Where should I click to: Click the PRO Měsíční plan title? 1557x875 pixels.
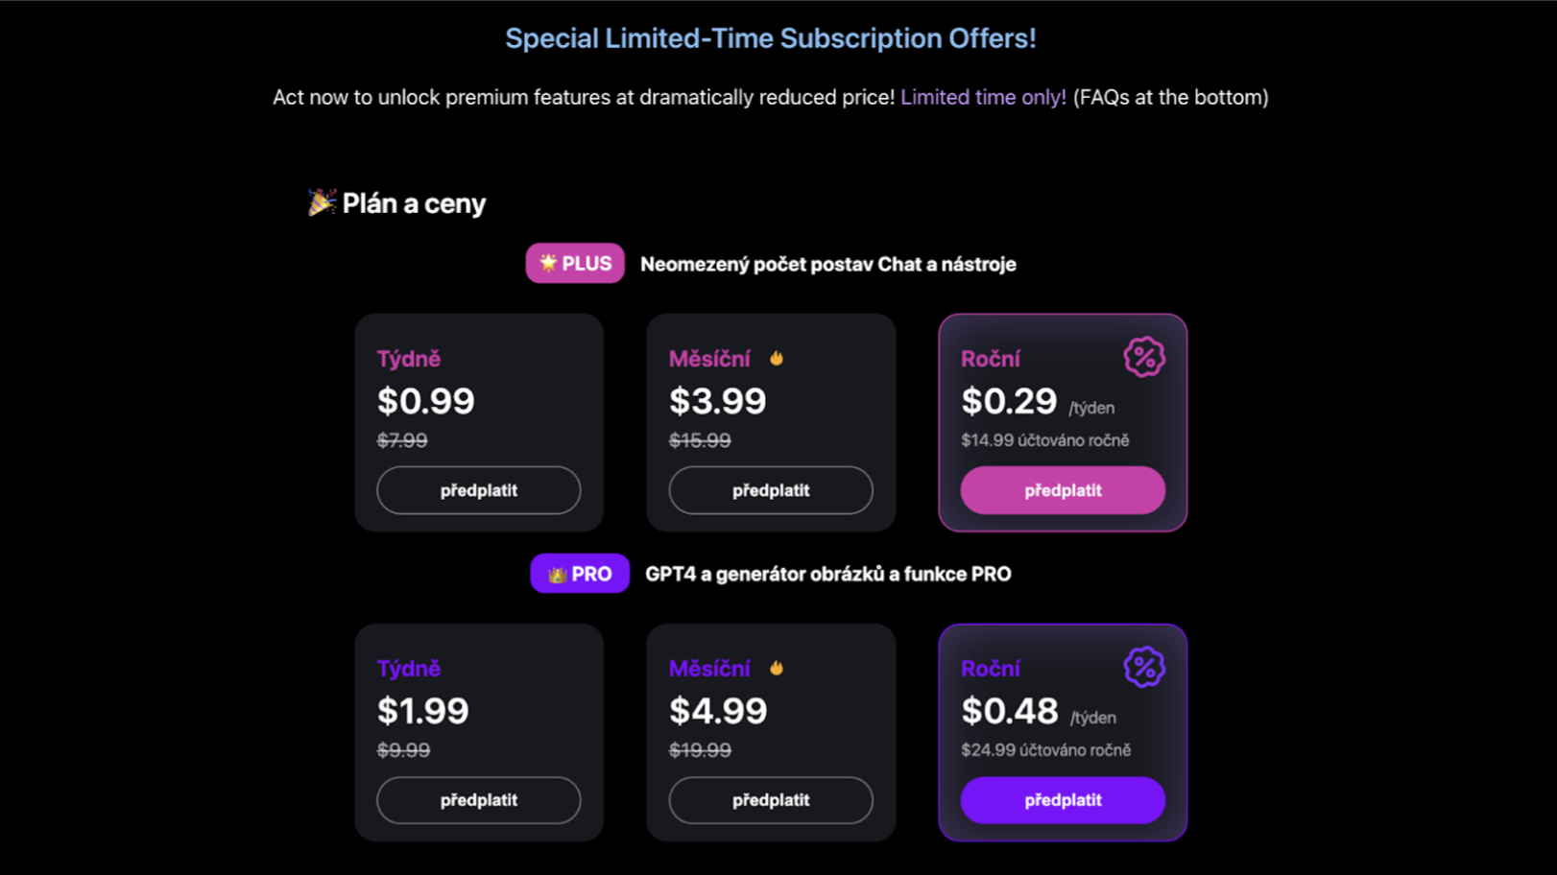pos(709,669)
